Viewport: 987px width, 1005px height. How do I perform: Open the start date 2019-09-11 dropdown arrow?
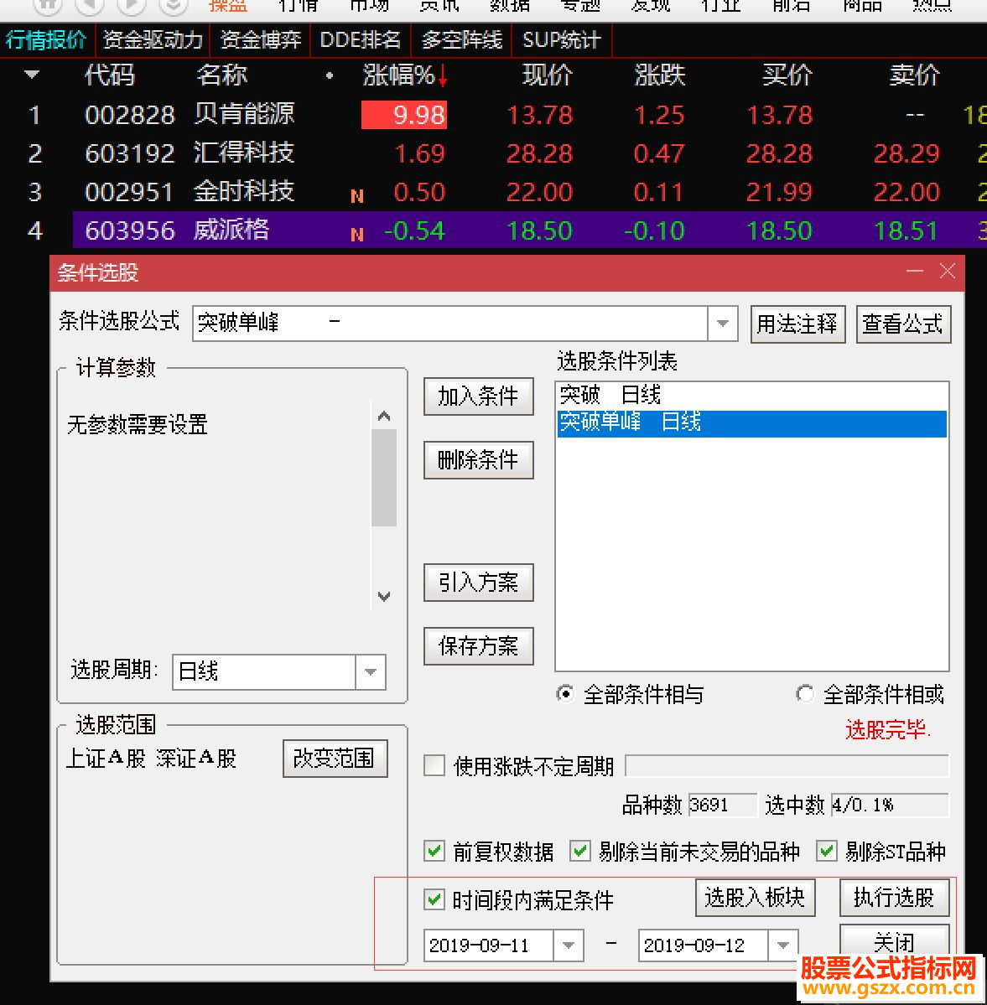569,945
